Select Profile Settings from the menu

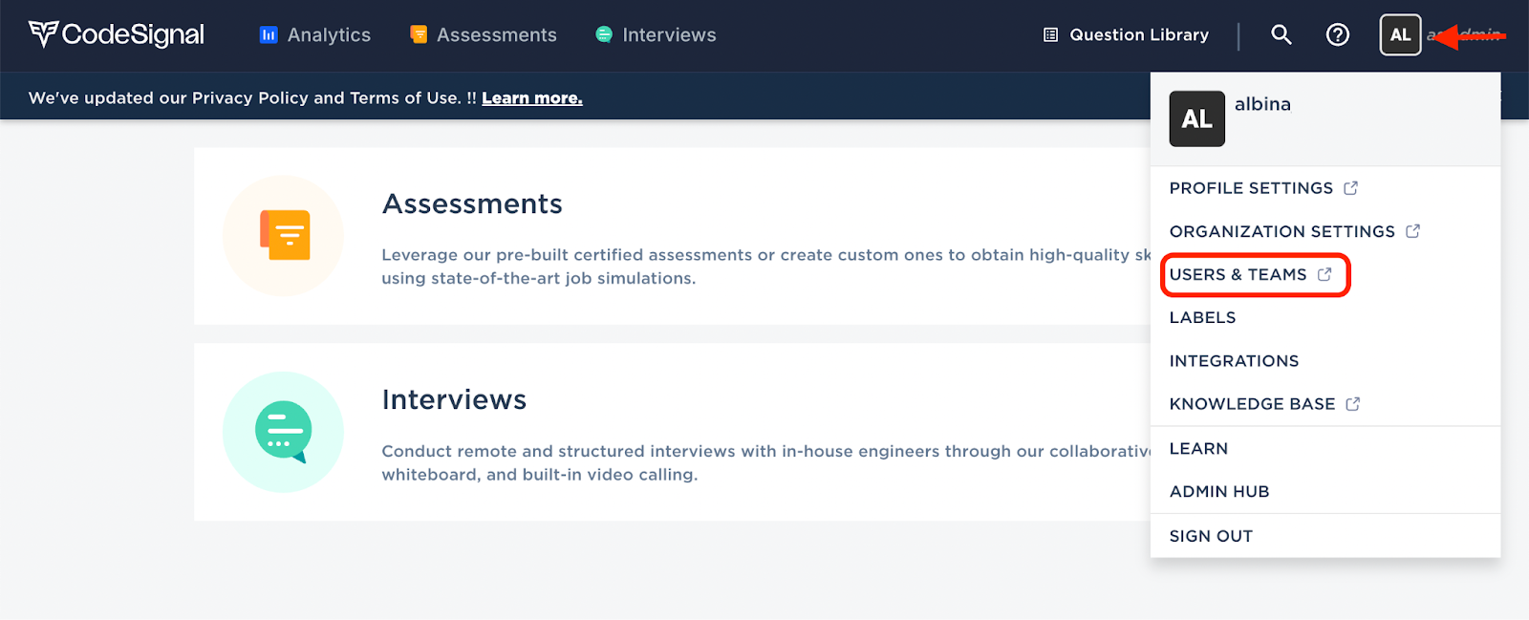tap(1251, 188)
